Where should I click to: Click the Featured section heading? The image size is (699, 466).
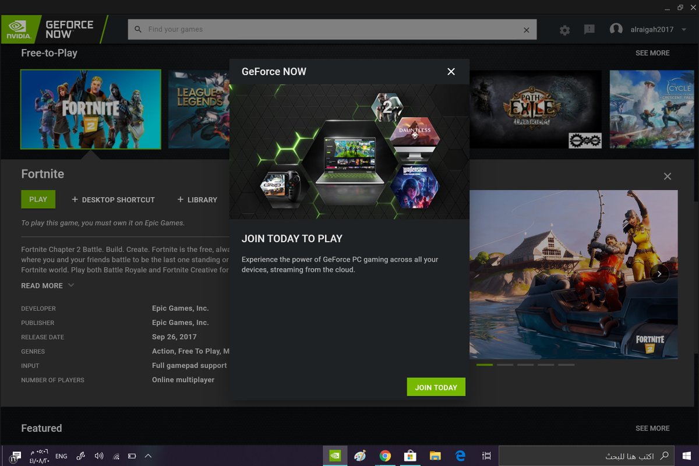coord(41,428)
